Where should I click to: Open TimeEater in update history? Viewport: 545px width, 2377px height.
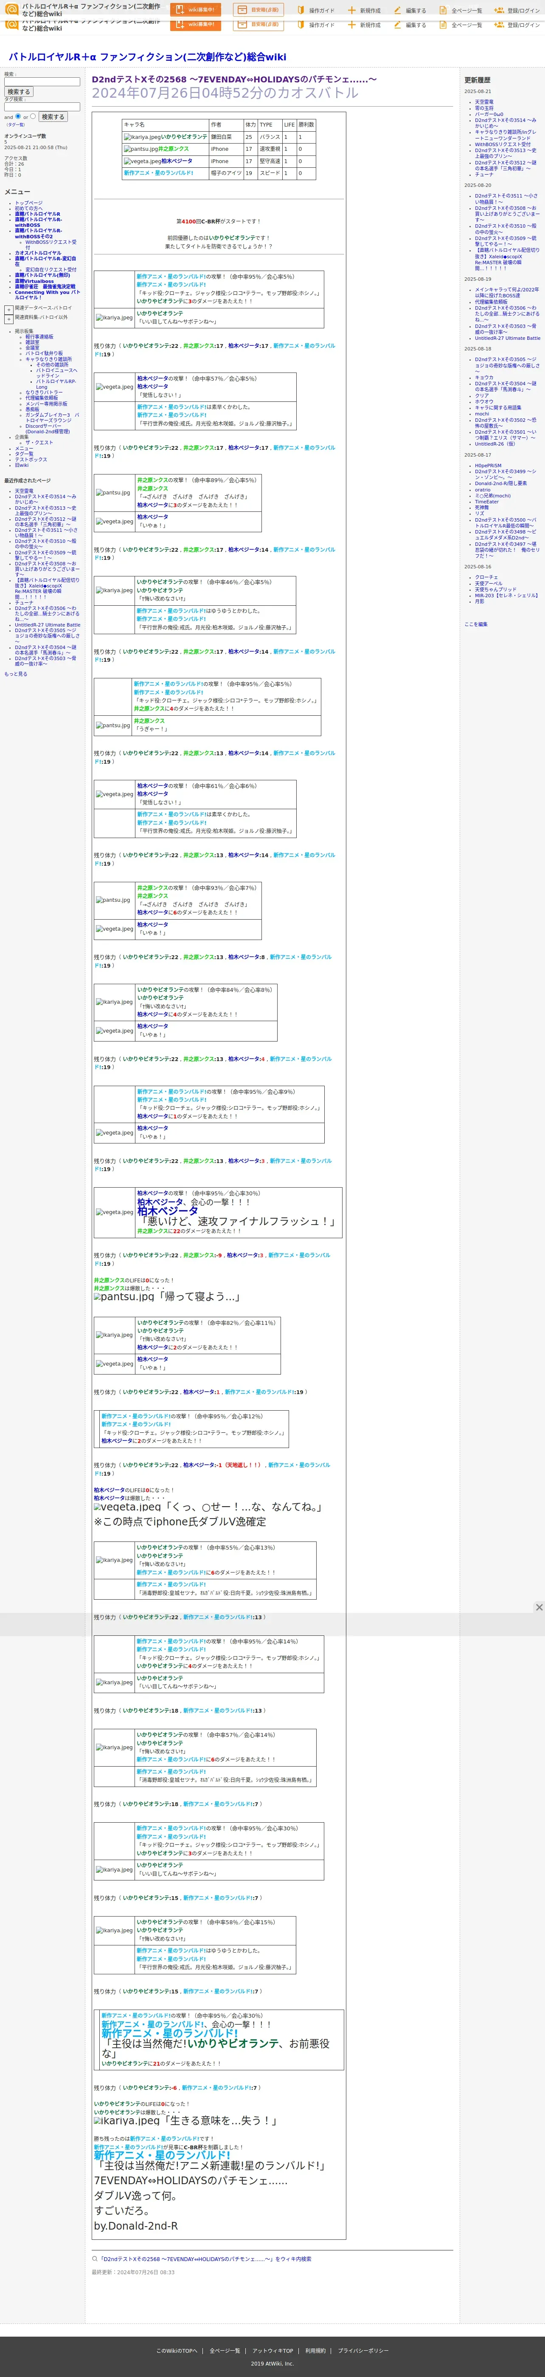coord(487,502)
